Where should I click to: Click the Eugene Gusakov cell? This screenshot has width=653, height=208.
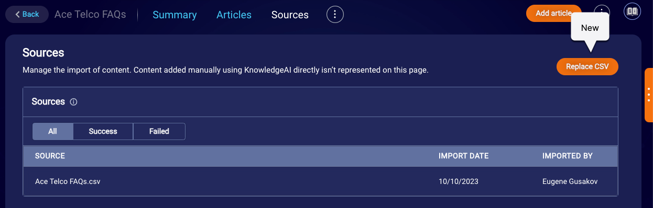point(570,181)
